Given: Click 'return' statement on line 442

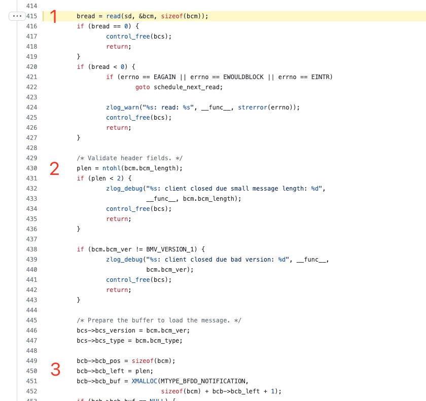Looking at the screenshot, I should click(x=117, y=290).
